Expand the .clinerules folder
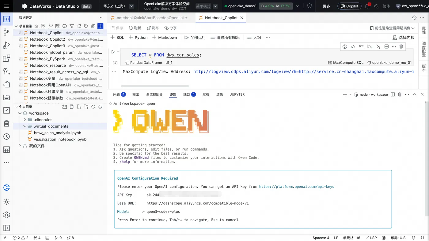 (x=25, y=120)
